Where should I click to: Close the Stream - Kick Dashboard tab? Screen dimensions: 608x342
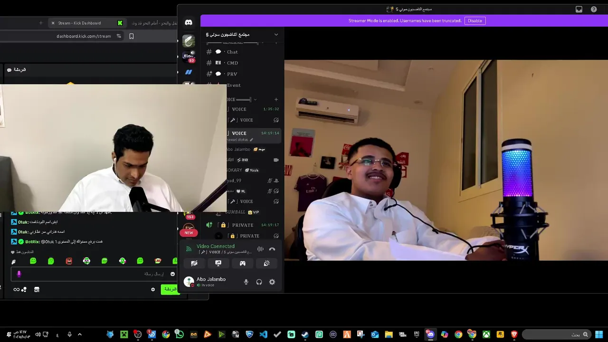coord(53,23)
